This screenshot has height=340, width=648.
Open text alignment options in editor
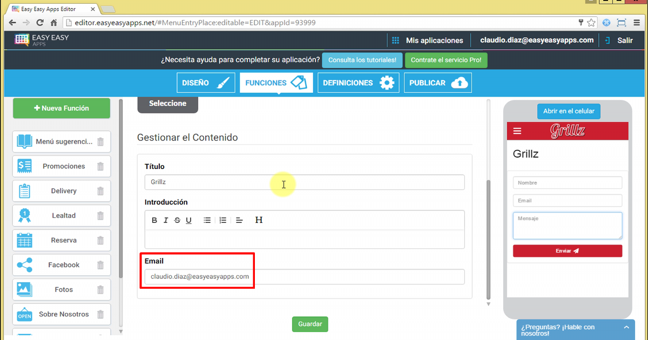click(240, 220)
